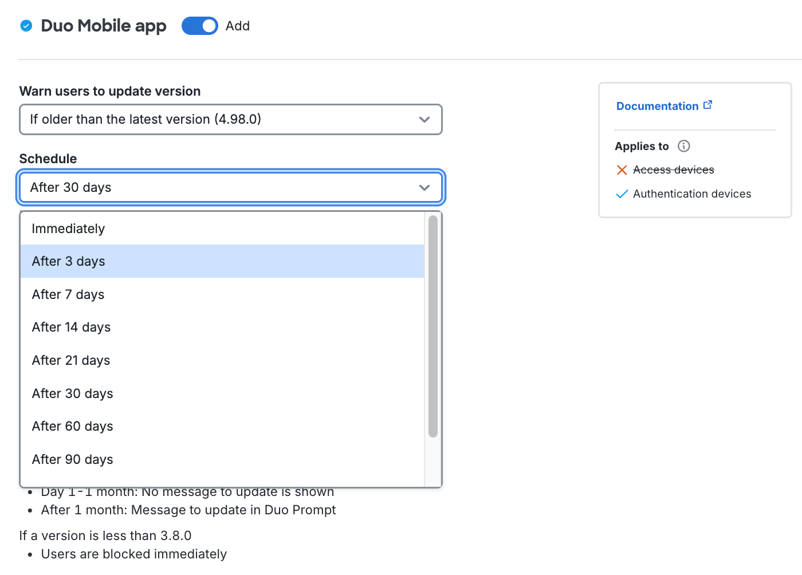Click the chevron in the version dropdown
This screenshot has width=802, height=575.
click(424, 120)
